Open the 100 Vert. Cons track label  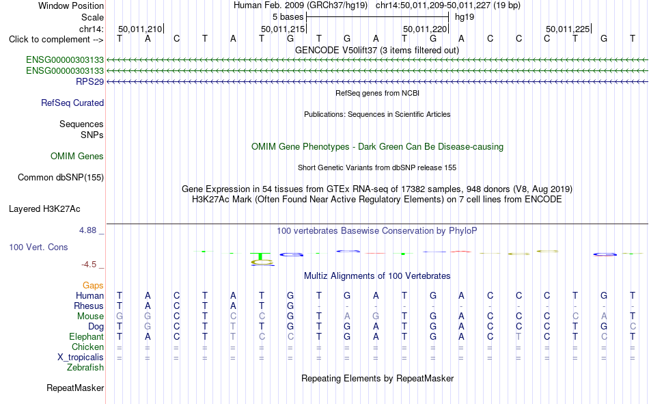point(38,247)
